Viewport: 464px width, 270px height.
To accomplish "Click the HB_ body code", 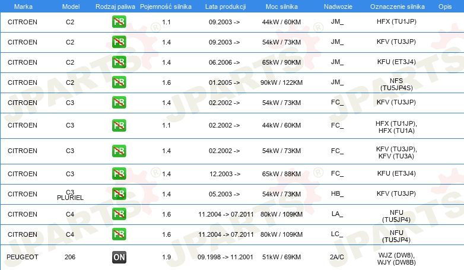I will [338, 193].
